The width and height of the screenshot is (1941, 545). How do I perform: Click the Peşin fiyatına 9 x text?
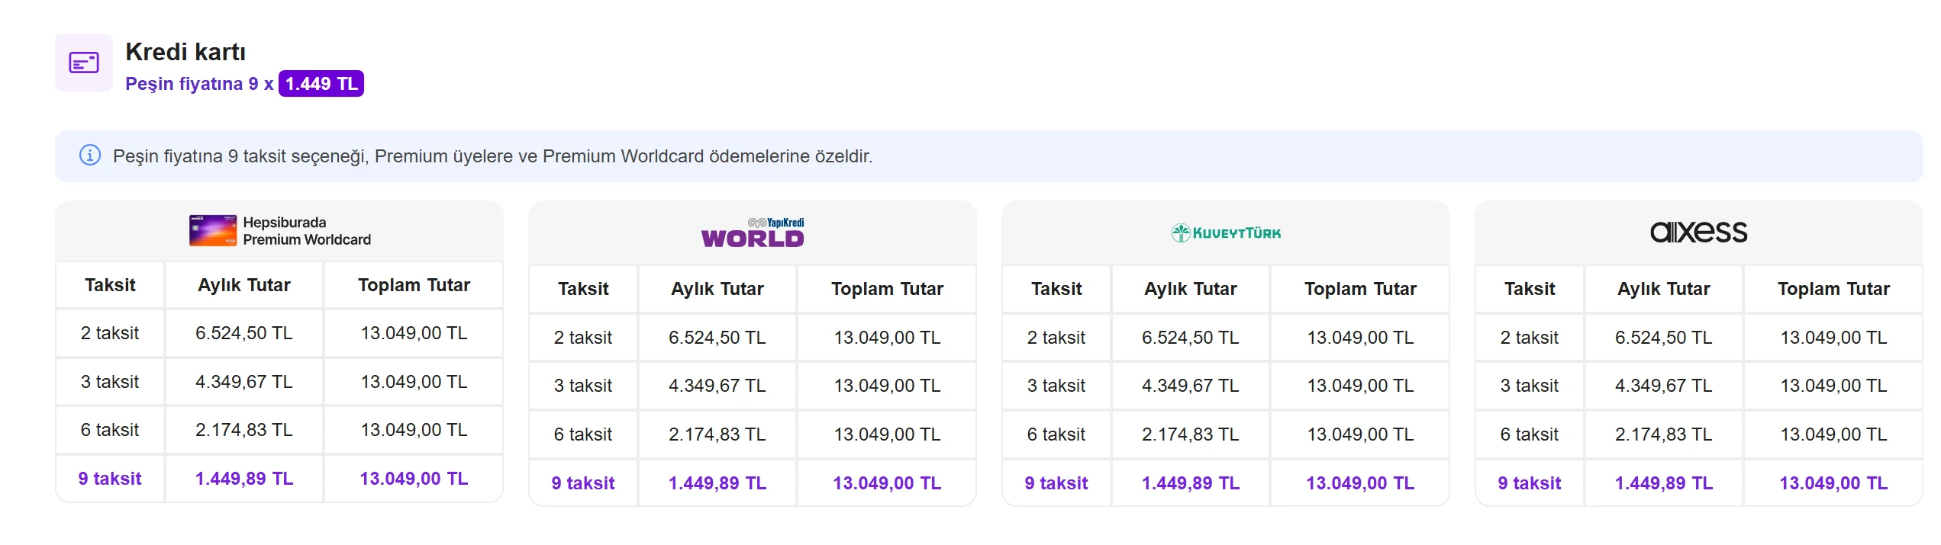tap(199, 84)
